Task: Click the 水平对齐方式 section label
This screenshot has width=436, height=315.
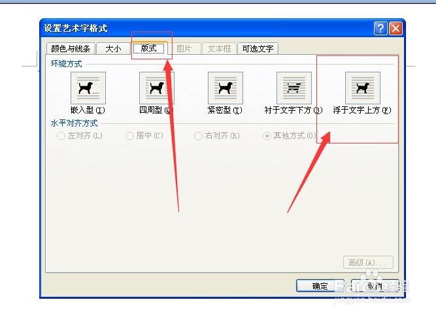Action: [x=75, y=123]
